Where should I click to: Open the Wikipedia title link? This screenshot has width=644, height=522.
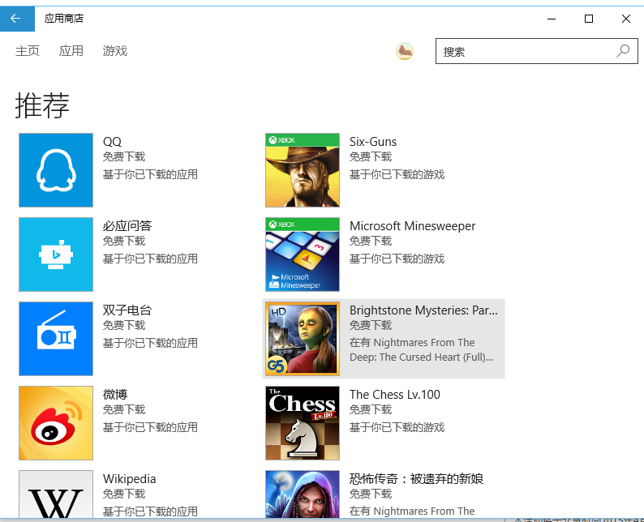click(130, 479)
